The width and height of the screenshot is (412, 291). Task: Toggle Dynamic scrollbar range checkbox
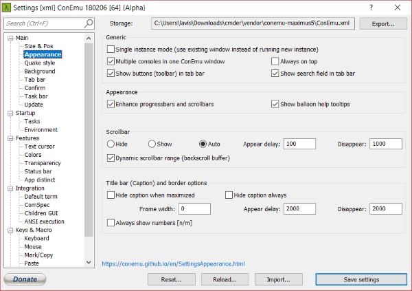click(x=111, y=158)
